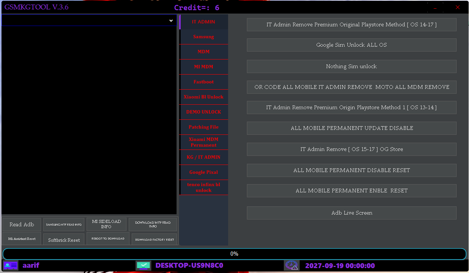Select the Fastboot tab
The width and height of the screenshot is (469, 273).
(204, 82)
